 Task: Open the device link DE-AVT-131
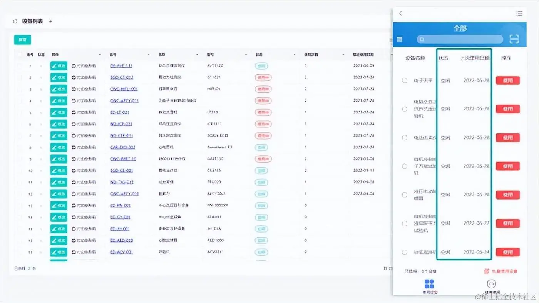pyautogui.click(x=121, y=66)
